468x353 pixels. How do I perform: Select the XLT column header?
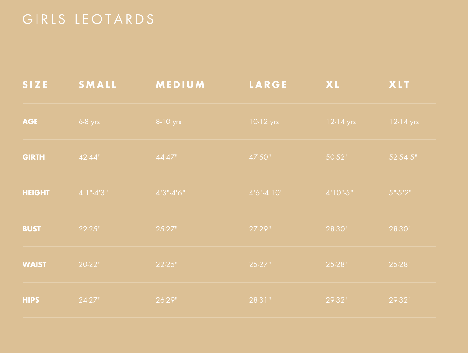click(399, 85)
